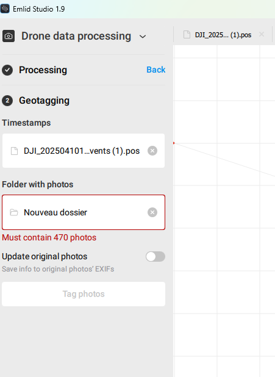Image resolution: width=275 pixels, height=377 pixels.
Task: Select the Geotagging step heading
Action: click(45, 101)
